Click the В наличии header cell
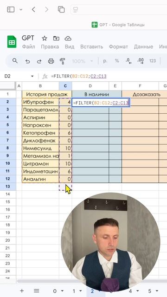The height and width of the screenshot is (297, 167). tap(97, 94)
